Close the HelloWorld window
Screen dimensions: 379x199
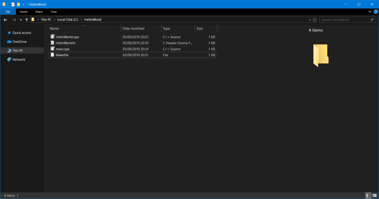tap(372, 4)
